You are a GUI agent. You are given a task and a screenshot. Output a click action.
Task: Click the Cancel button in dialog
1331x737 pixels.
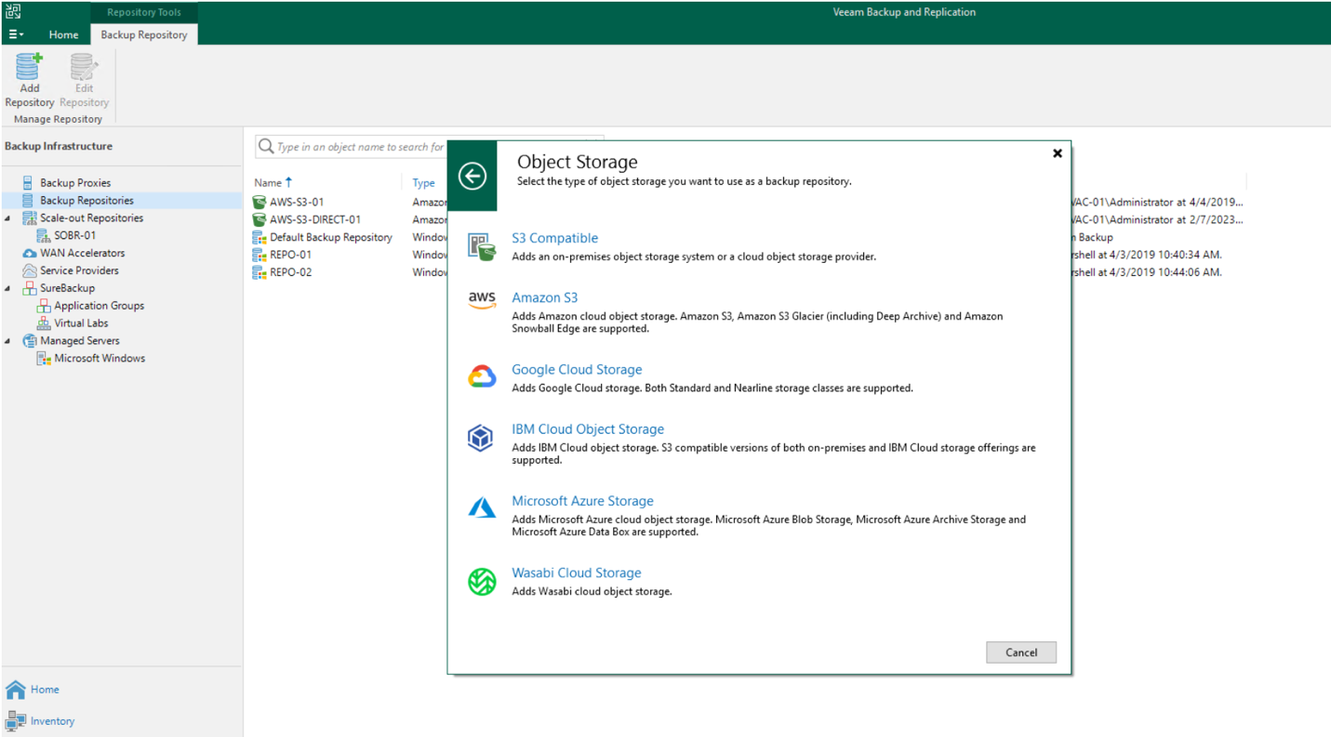tap(1021, 652)
